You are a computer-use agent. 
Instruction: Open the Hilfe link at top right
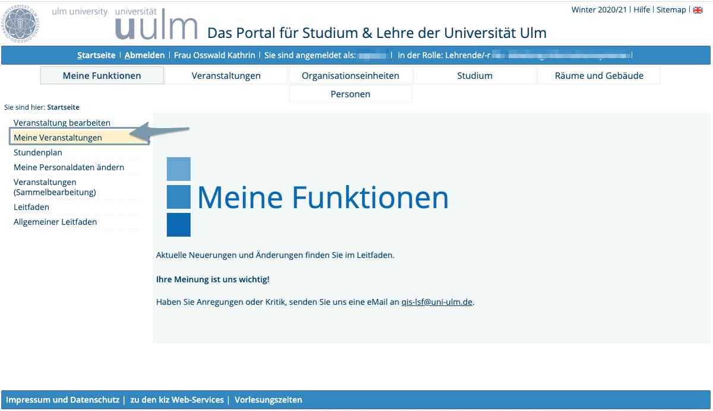(x=641, y=10)
